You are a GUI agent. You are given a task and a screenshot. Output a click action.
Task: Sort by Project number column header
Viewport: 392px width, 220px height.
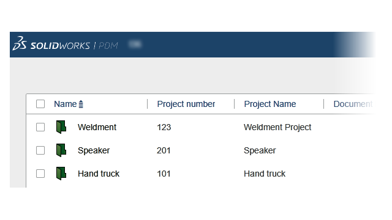tap(186, 104)
